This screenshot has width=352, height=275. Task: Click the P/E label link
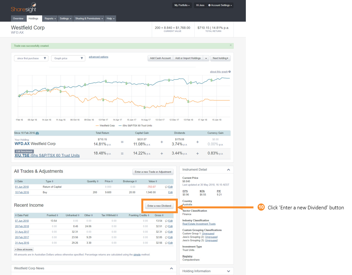pyautogui.click(x=219, y=191)
